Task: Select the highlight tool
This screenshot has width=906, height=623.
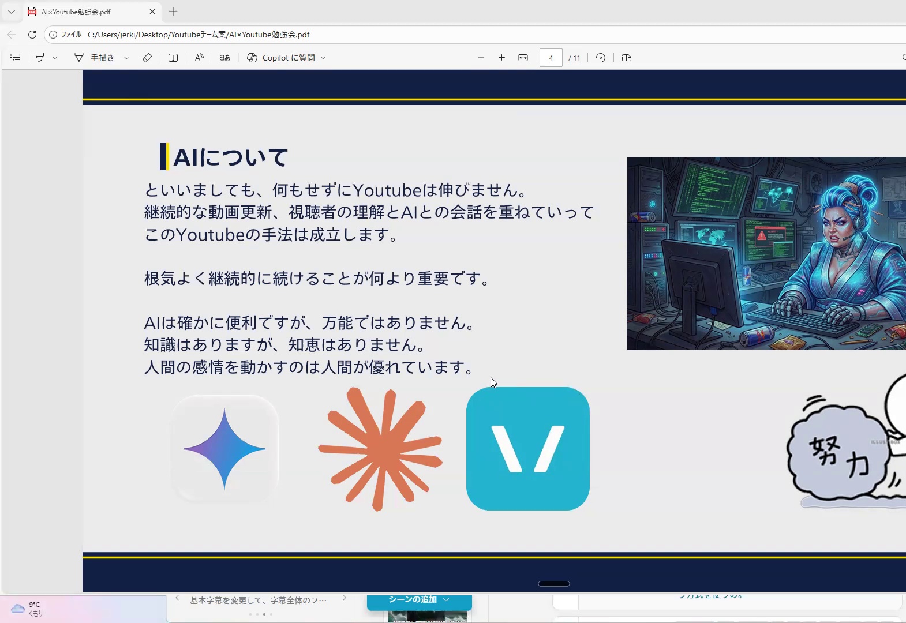Action: 40,58
